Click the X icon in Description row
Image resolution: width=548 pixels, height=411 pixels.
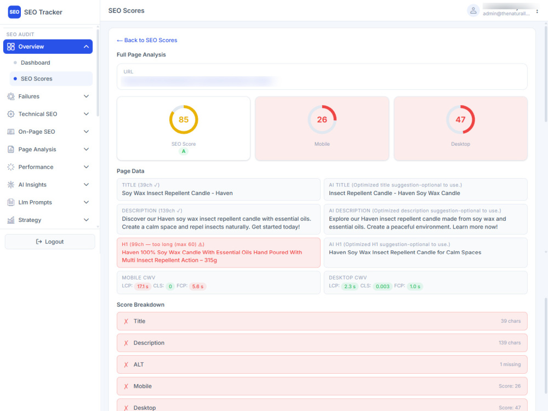(126, 343)
